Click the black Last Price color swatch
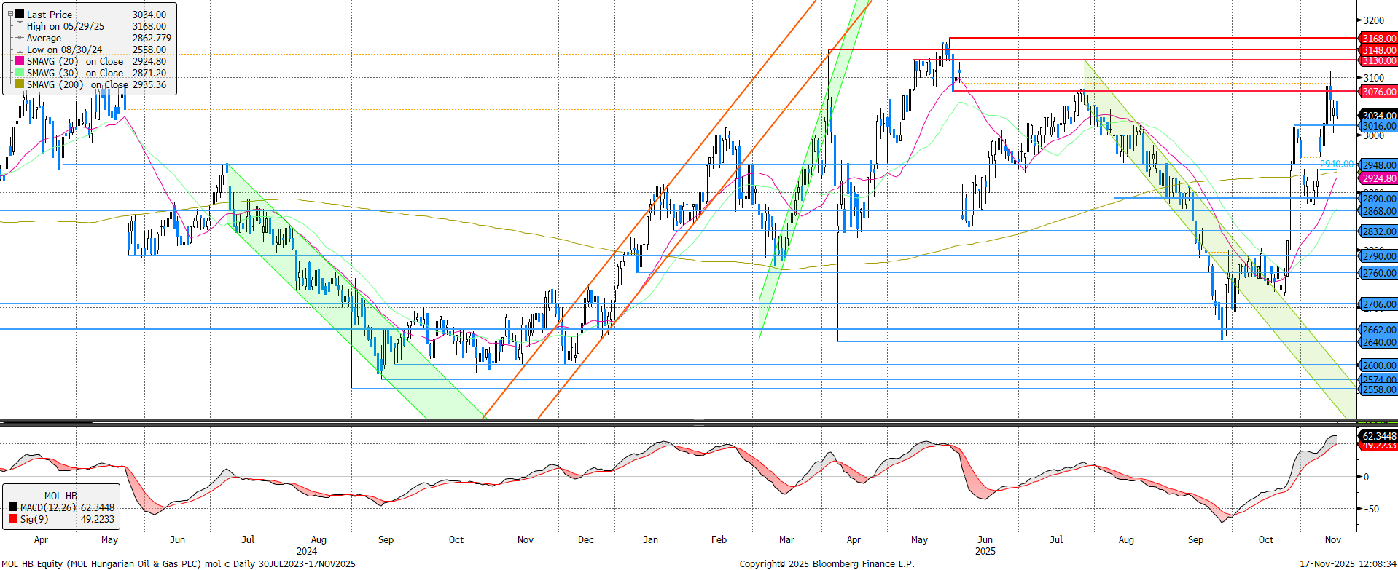This screenshot has width=1398, height=570. point(20,14)
